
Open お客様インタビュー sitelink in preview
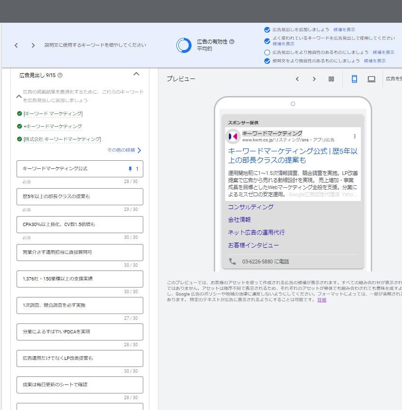(253, 245)
